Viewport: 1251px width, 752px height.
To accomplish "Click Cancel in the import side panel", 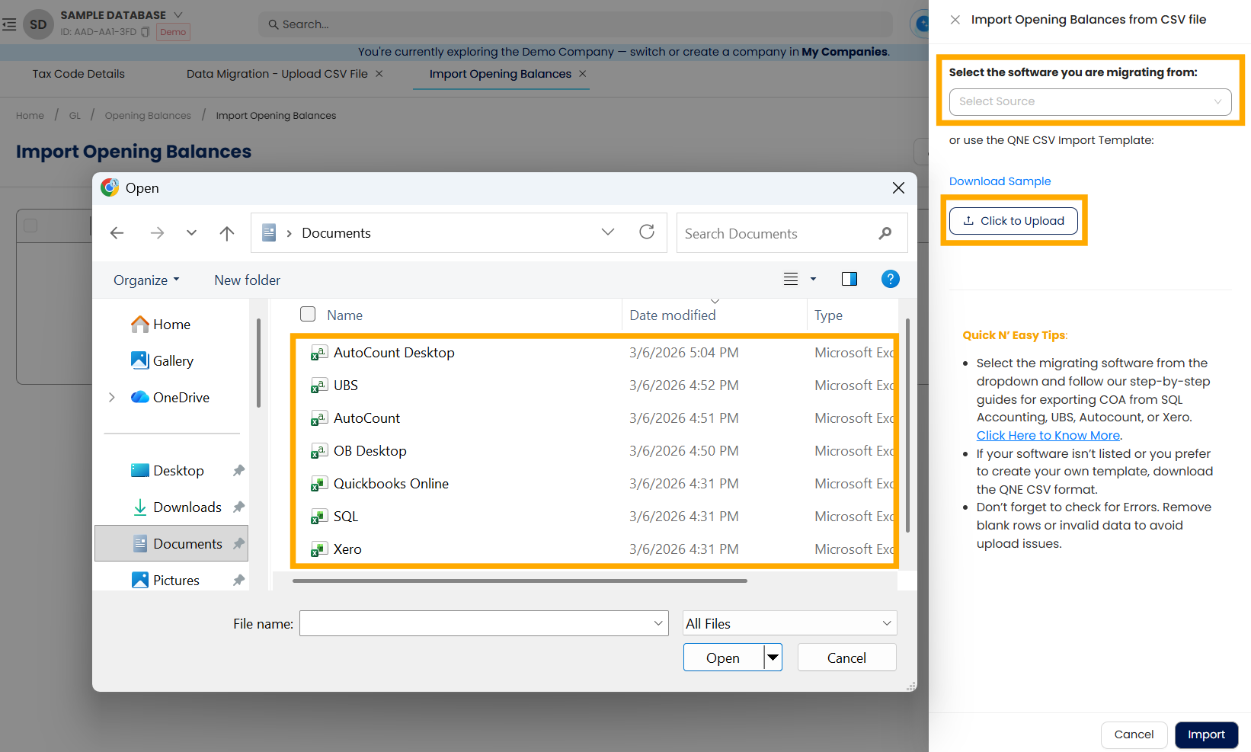I will tap(1134, 735).
